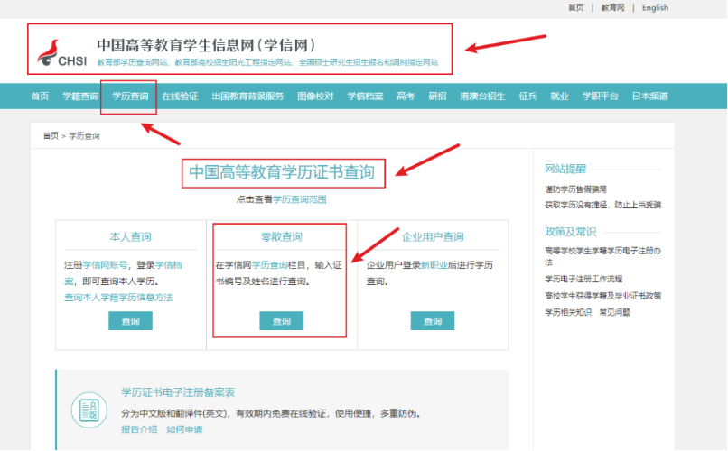Open 高校学生获得学籍及毕业证书政策 link
The height and width of the screenshot is (451, 728).
(603, 295)
